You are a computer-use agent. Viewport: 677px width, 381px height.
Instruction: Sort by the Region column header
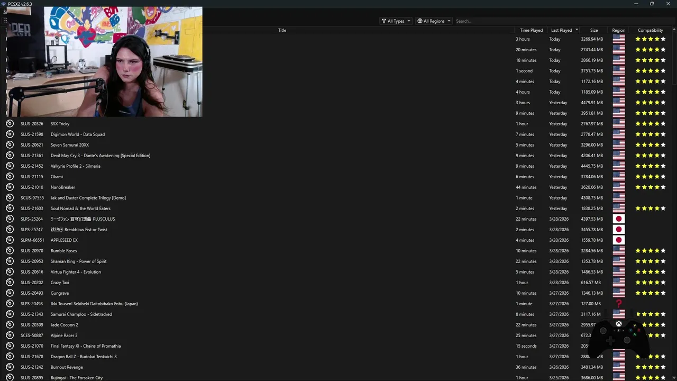coord(619,30)
